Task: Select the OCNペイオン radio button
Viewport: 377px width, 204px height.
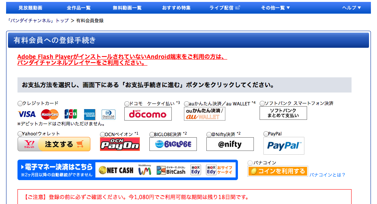Action: (103, 134)
